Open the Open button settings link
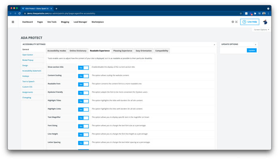The width and height of the screenshot is (279, 160). click(28, 55)
